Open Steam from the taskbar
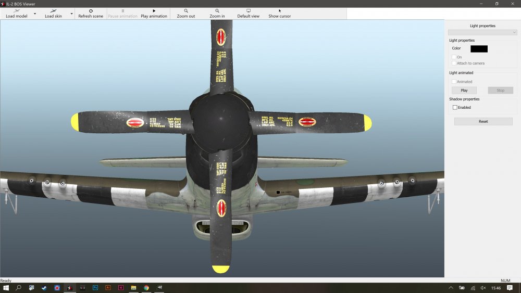 click(x=44, y=287)
